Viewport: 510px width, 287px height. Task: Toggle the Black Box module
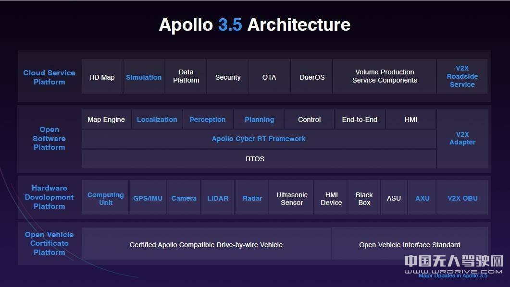coord(364,198)
